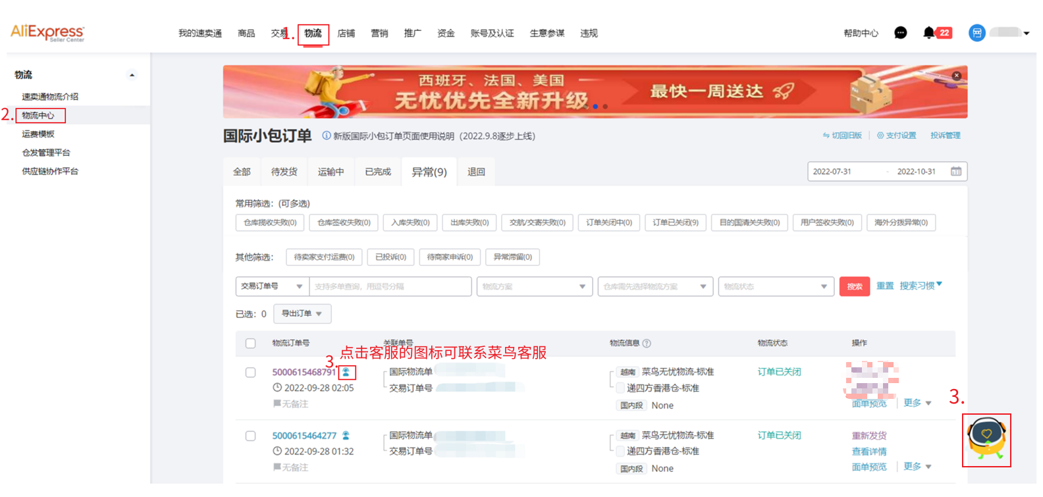Open the 账号及认证 top menu item
Image resolution: width=1043 pixels, height=497 pixels.
[492, 34]
